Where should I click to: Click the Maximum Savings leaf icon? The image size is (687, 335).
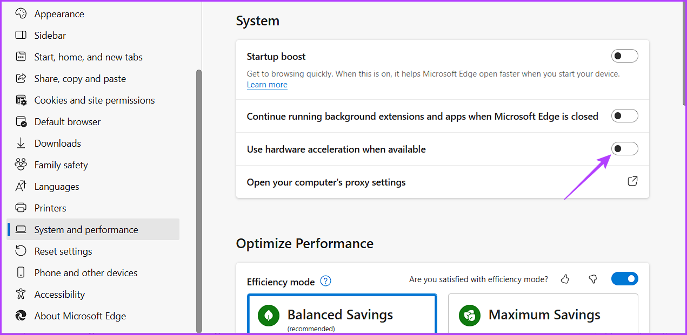click(470, 316)
